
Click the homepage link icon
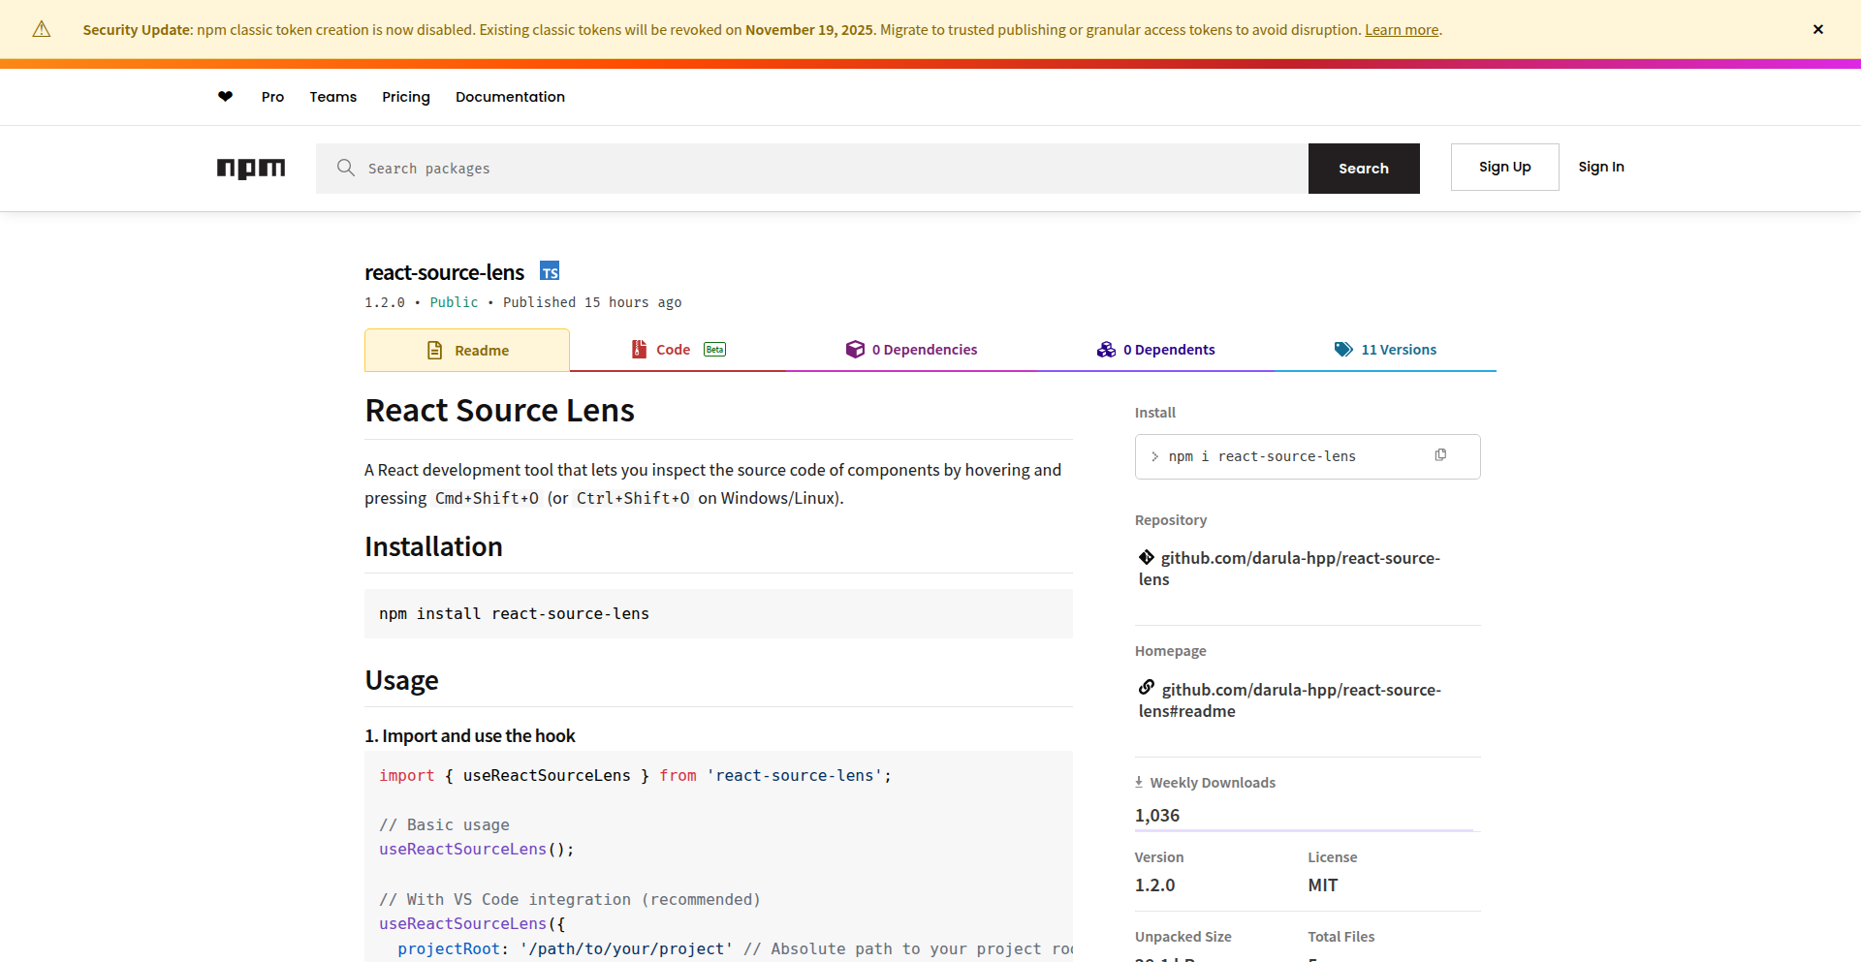[x=1147, y=688]
